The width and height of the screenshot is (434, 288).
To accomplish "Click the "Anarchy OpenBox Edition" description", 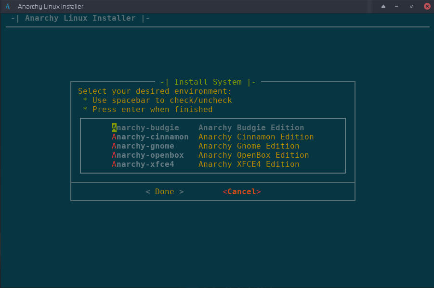I will 253,155.
